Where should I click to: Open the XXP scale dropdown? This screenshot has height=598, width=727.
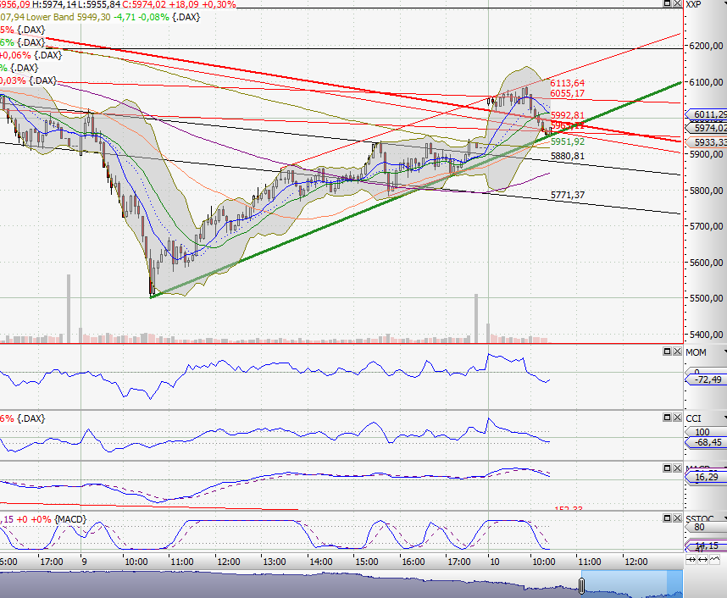click(x=724, y=4)
